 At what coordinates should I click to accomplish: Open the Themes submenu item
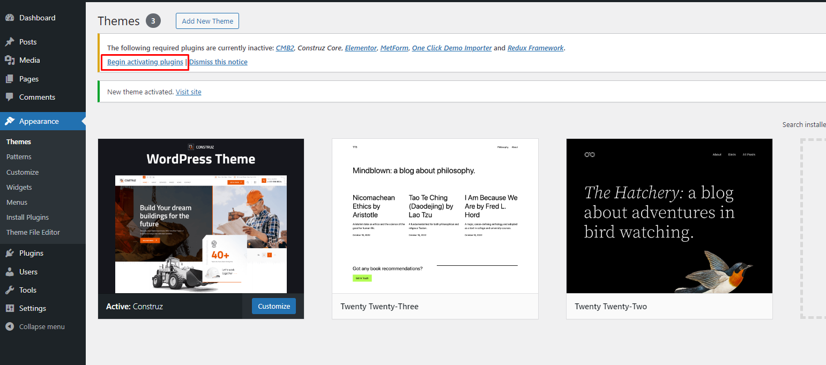point(19,142)
